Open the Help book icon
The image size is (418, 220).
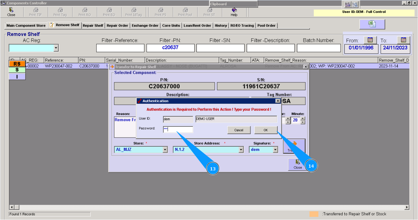click(x=234, y=12)
